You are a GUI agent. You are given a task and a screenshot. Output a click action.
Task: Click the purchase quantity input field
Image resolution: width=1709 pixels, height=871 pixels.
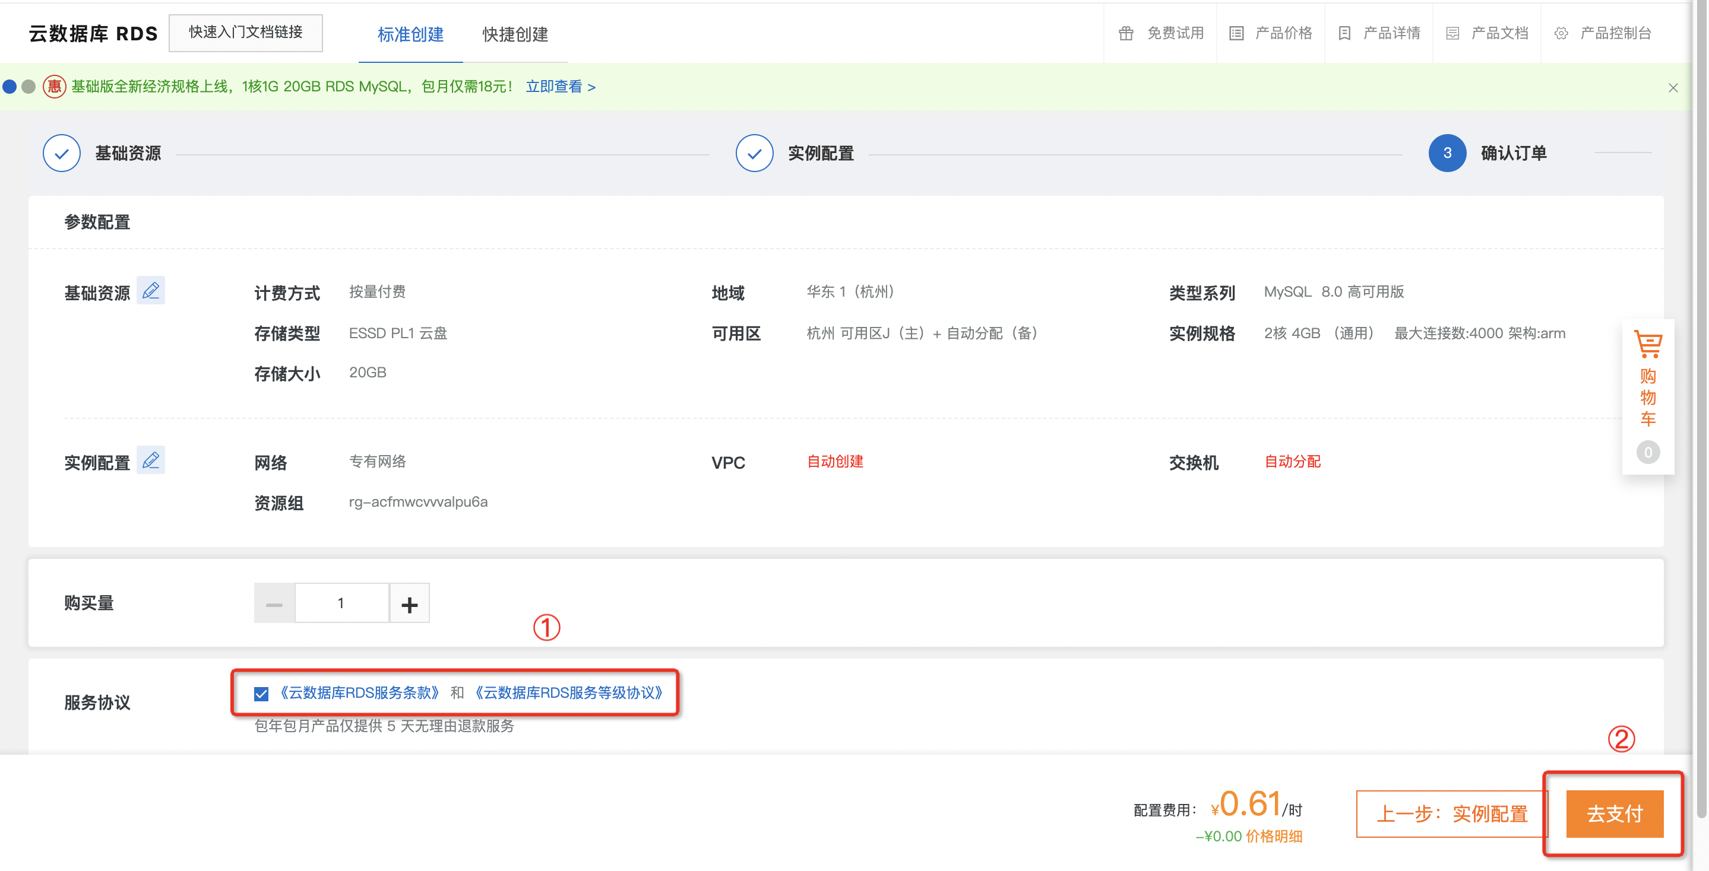(341, 604)
